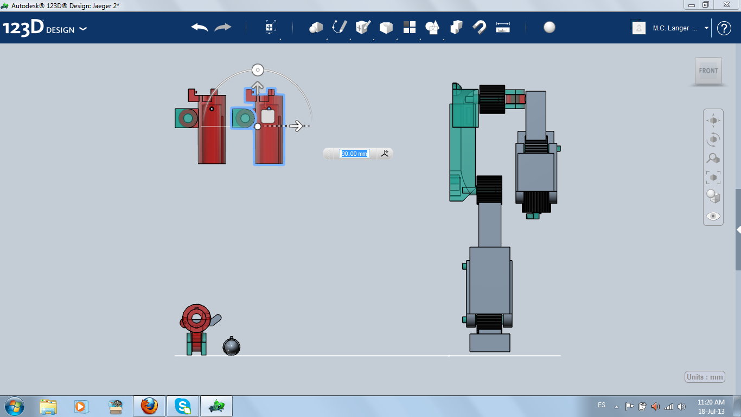Viewport: 741px width, 417px height.
Task: Toggle the angle mode icon beside distance field
Action: [x=385, y=154]
